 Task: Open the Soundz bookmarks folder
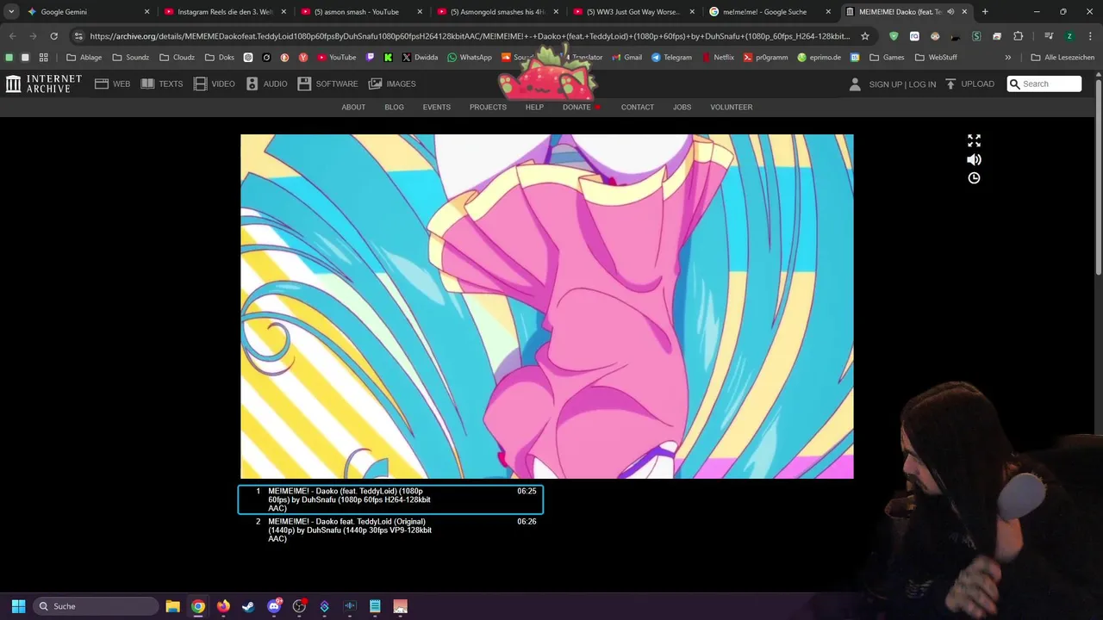130,57
